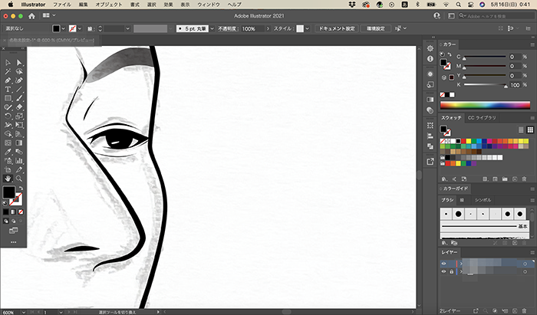Set toolbar fill mode to Color

click(6, 212)
